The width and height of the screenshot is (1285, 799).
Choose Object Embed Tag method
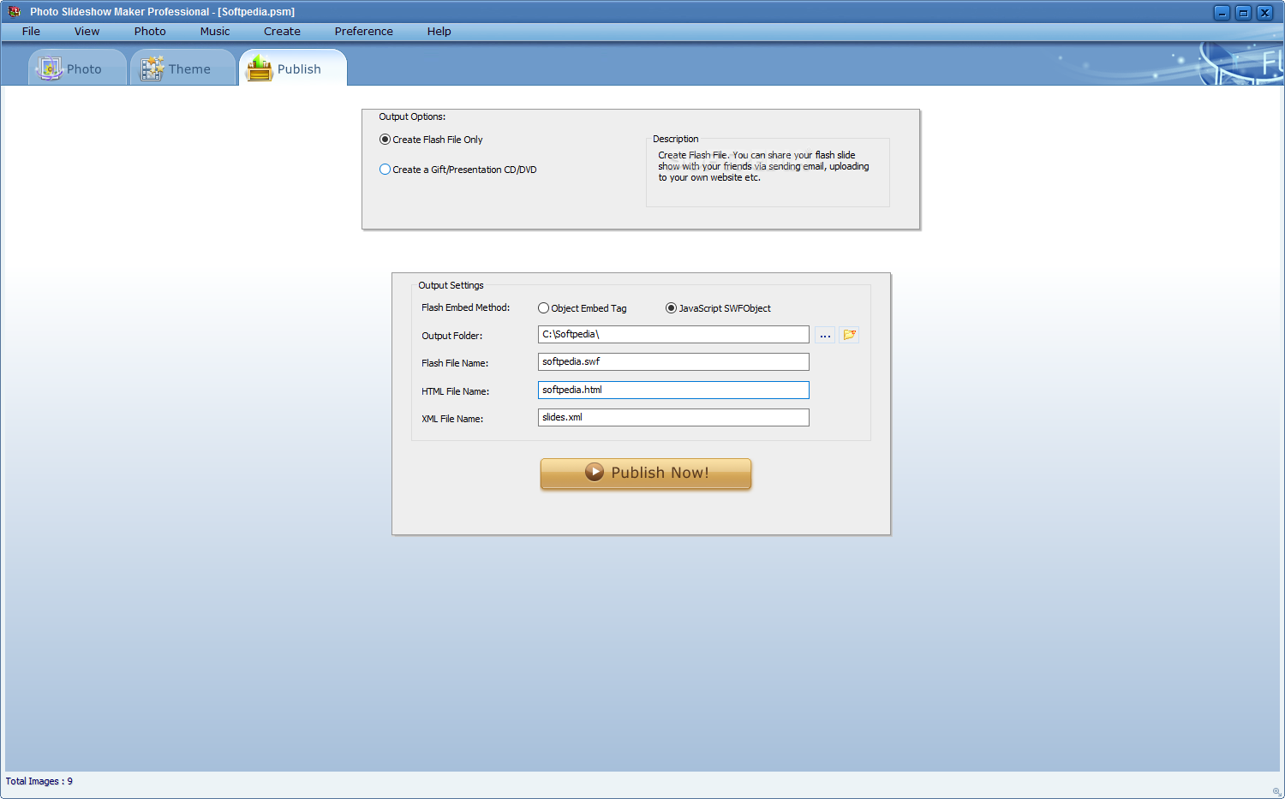583,308
